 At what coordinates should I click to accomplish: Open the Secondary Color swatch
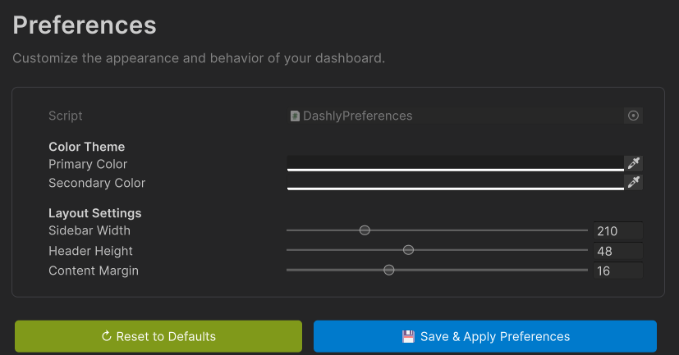(x=455, y=182)
